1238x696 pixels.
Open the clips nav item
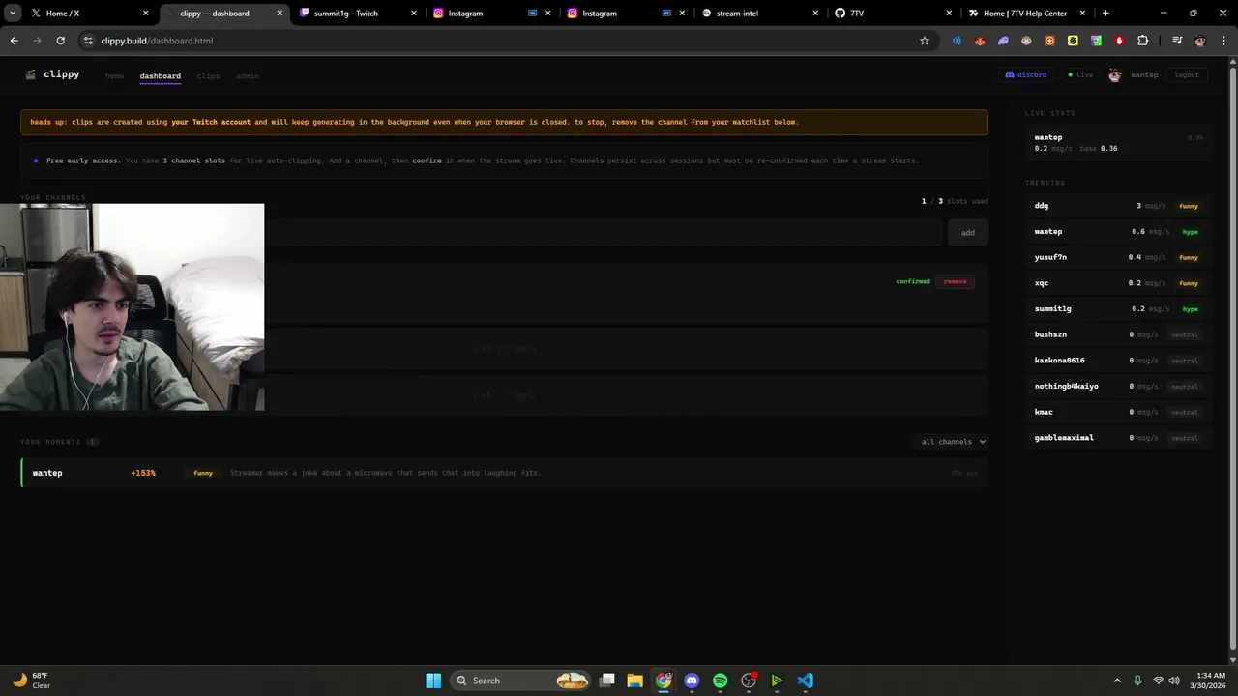click(x=208, y=75)
